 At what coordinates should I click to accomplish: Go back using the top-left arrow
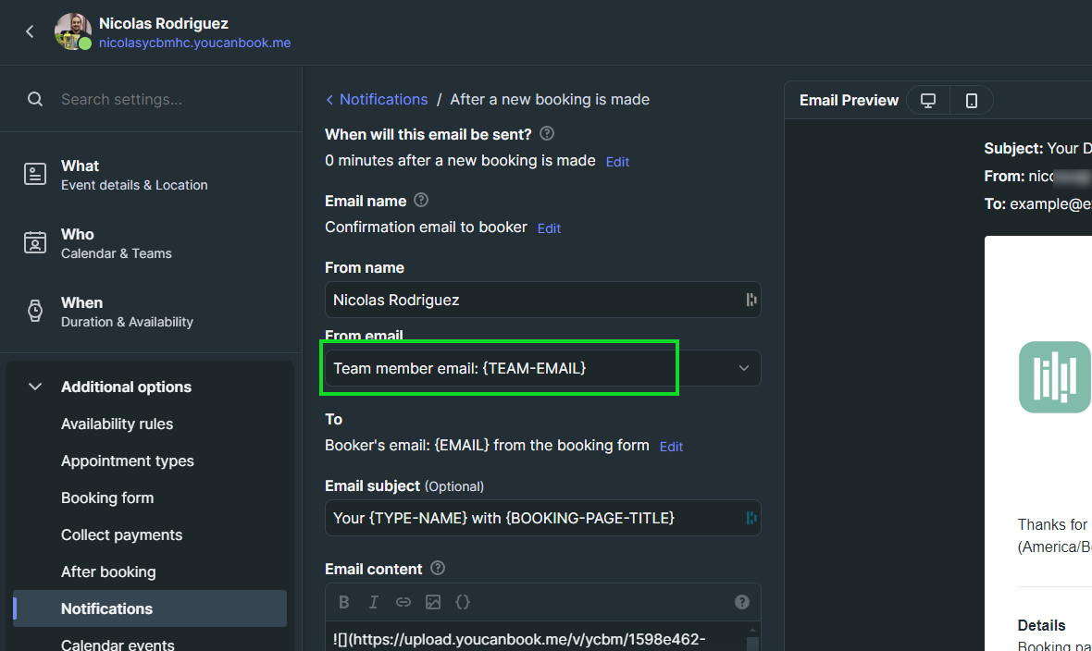point(30,31)
